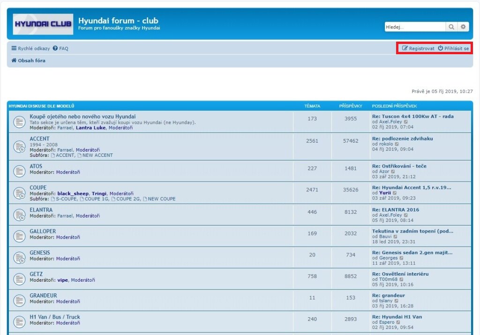Image resolution: width=480 pixels, height=335 pixels.
Task: View latest post icon next to Yurii
Action: pos(395,193)
